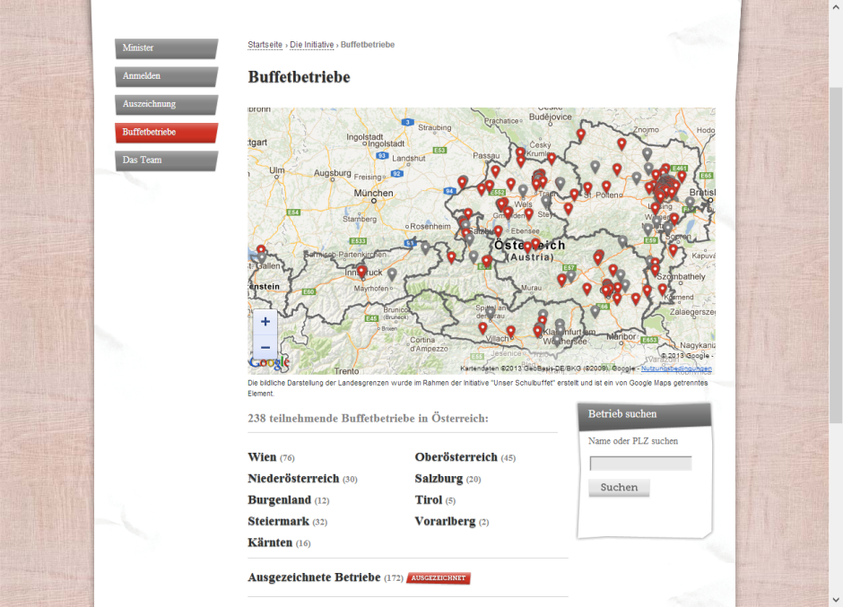Viewport: 843px width, 607px height.
Task: Select the red marker left of Körmend
Action: pos(663,290)
